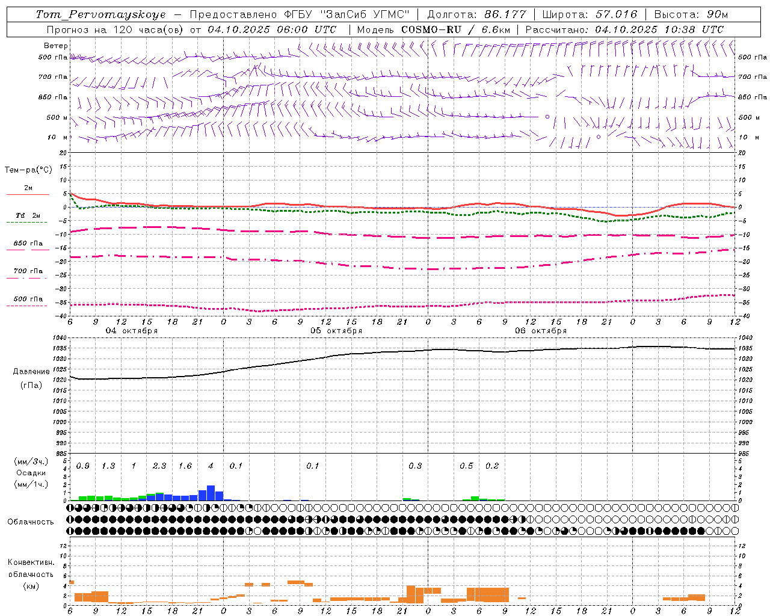Click the "06 октября" date label
770x616 pixels.
[x=541, y=331]
